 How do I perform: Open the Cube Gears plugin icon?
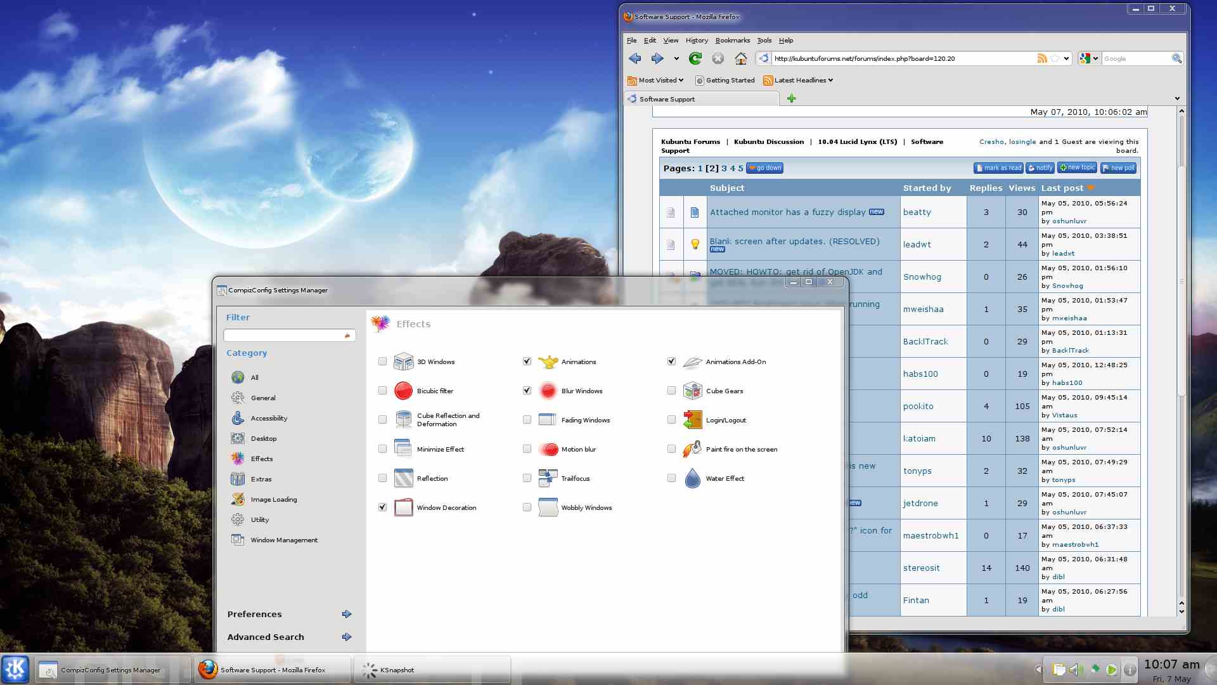(692, 391)
